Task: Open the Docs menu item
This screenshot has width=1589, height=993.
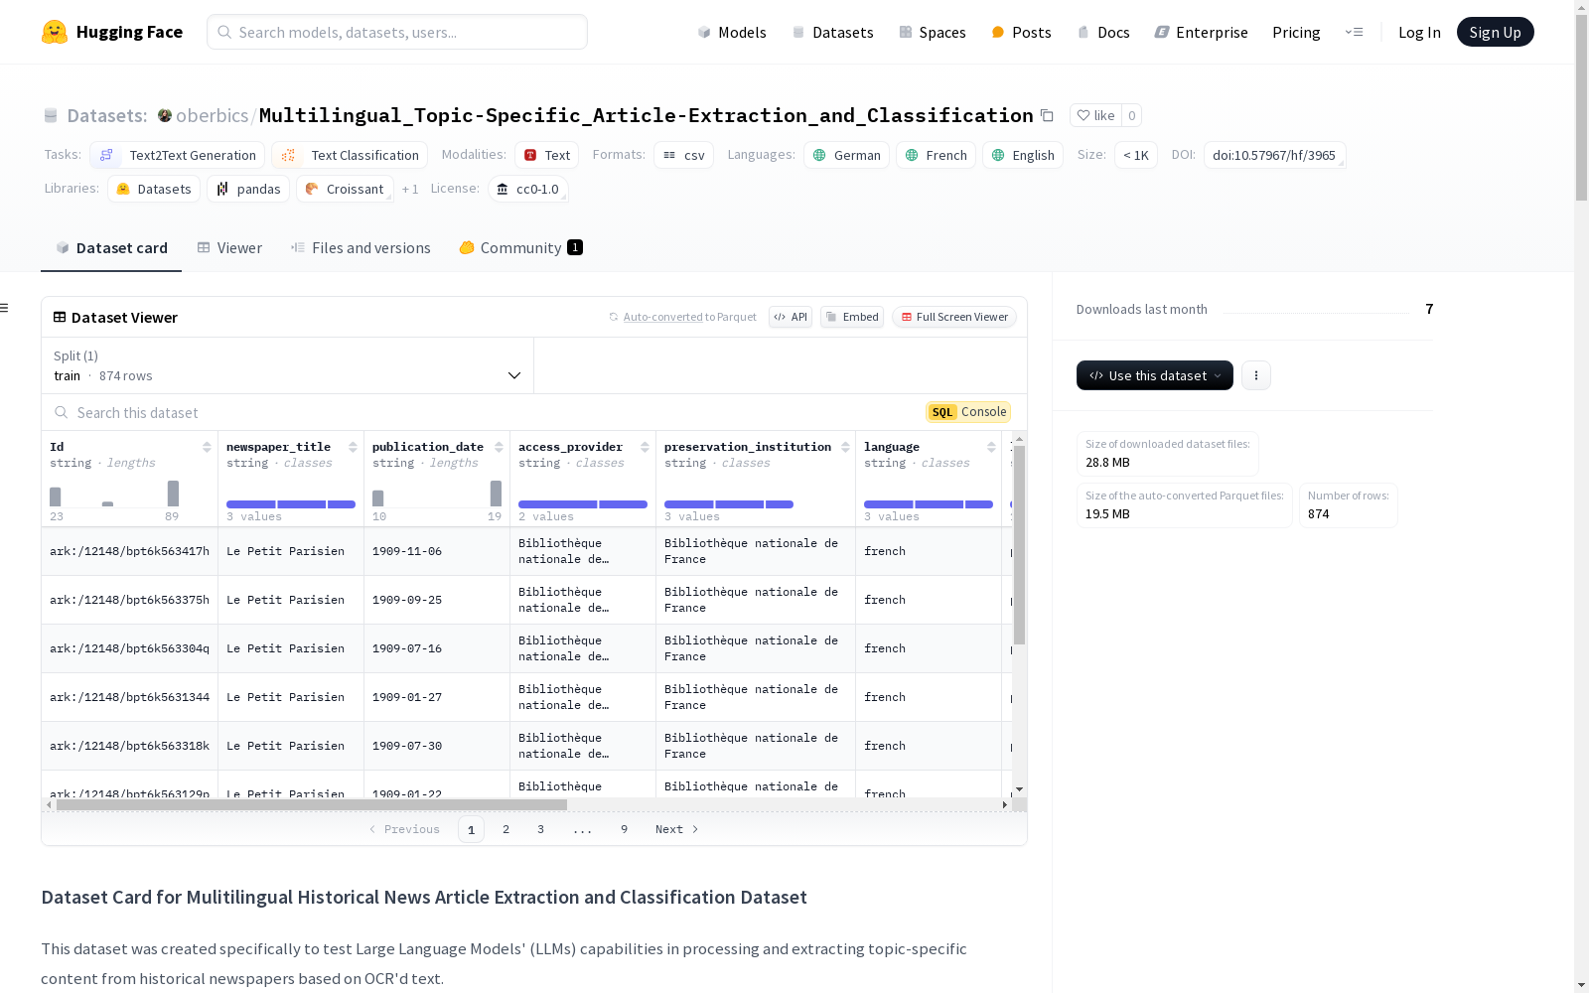Action: click(x=1103, y=32)
